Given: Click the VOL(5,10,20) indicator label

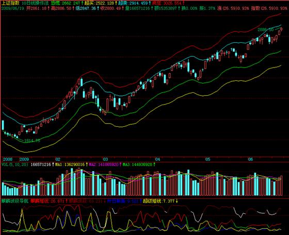Looking at the screenshot, I should point(15,164).
